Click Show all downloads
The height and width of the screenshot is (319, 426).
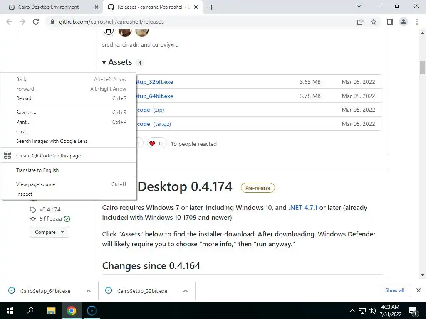tap(394, 290)
